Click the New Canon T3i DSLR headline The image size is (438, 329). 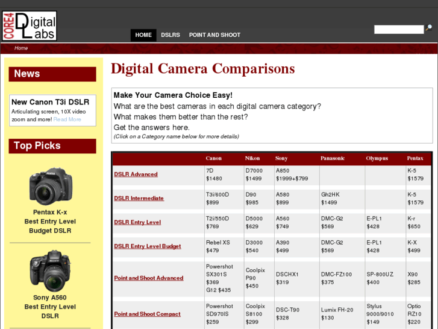(50, 102)
